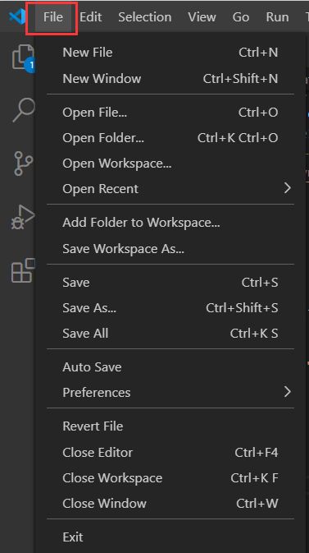309x553 pixels.
Task: Open the Run and Debug icon
Action: [x=23, y=217]
